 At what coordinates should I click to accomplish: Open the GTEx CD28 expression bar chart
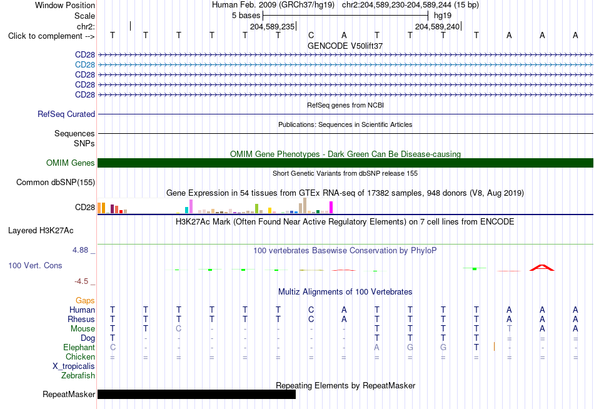[215, 206]
